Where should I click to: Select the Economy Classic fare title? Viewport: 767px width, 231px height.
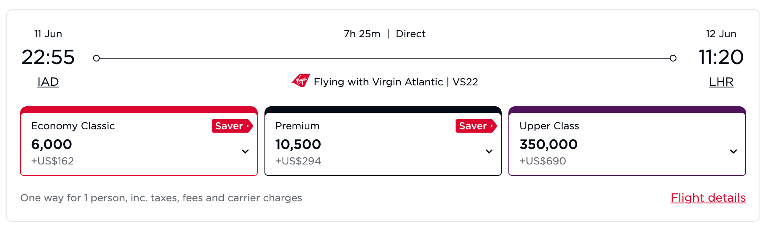(x=73, y=126)
